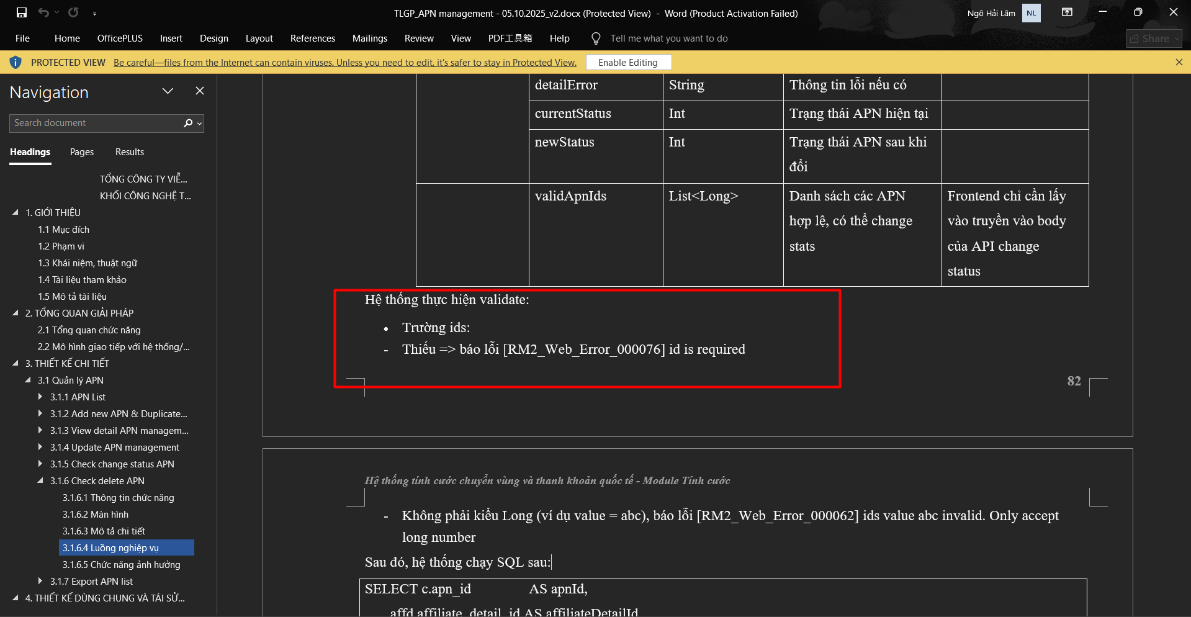This screenshot has width=1191, height=617.
Task: Switch to the Pages tab in Navigation
Action: (82, 152)
